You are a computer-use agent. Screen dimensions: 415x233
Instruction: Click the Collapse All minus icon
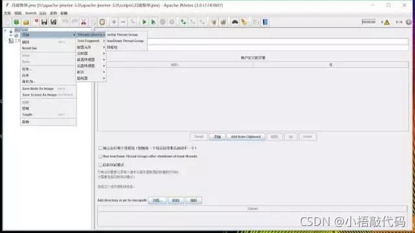pos(123,22)
